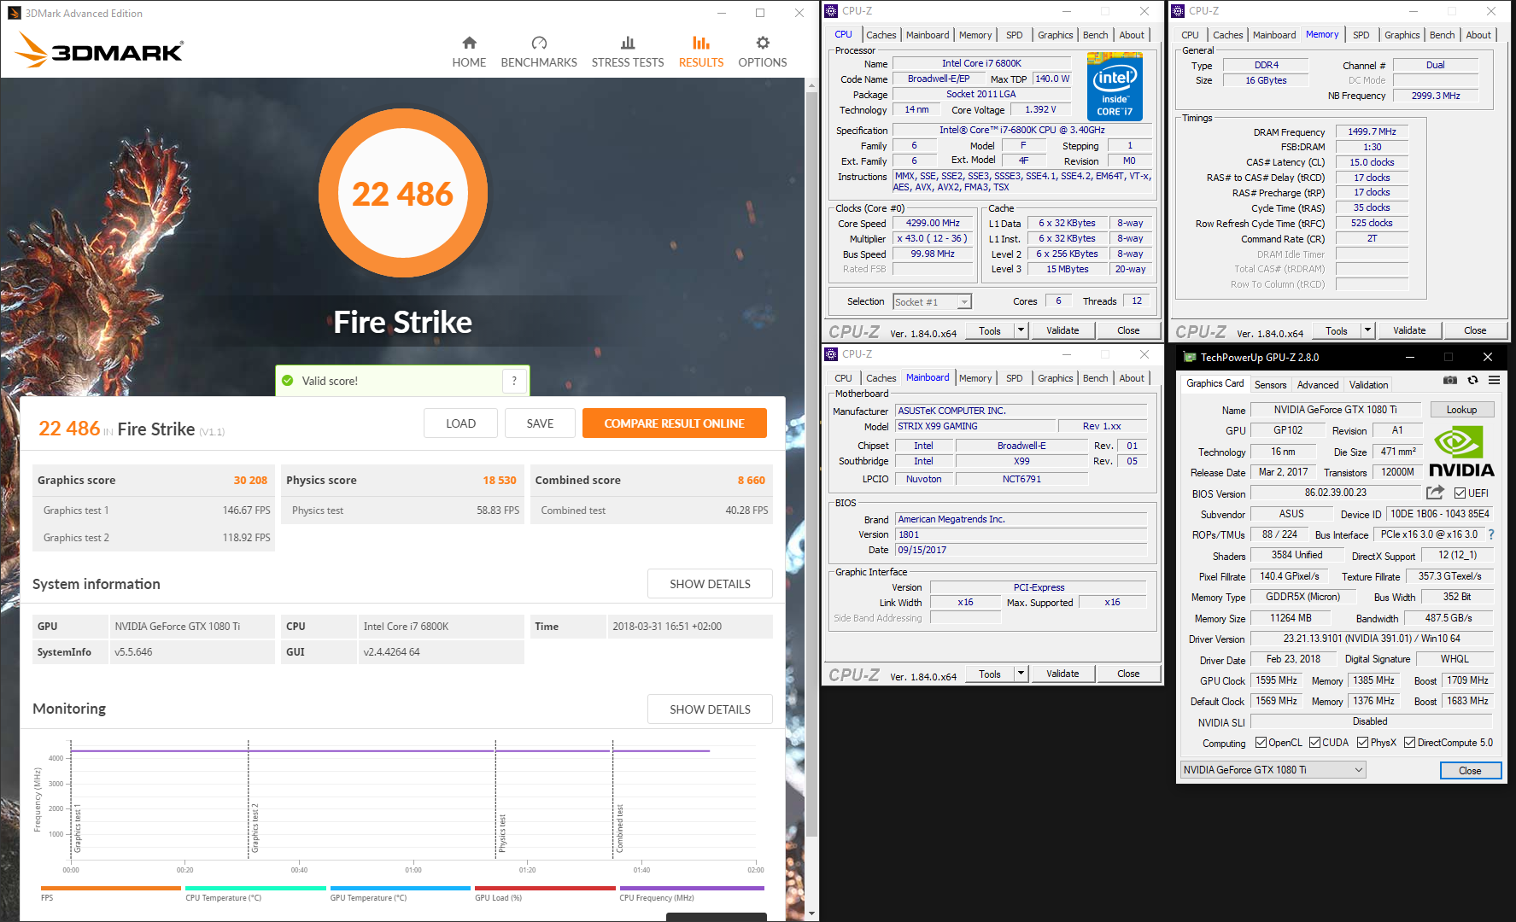The height and width of the screenshot is (922, 1516).
Task: Click BIOS version share/export icon in GPU-Z
Action: click(1435, 493)
